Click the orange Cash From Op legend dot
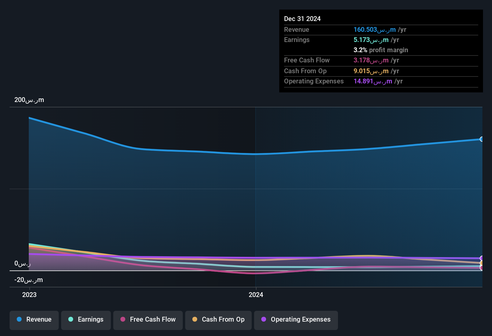492x336 pixels. [x=195, y=319]
